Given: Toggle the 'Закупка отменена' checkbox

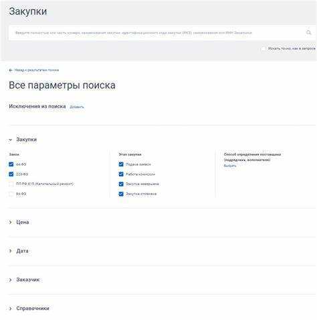Looking at the screenshot, I should pyautogui.click(x=121, y=194).
